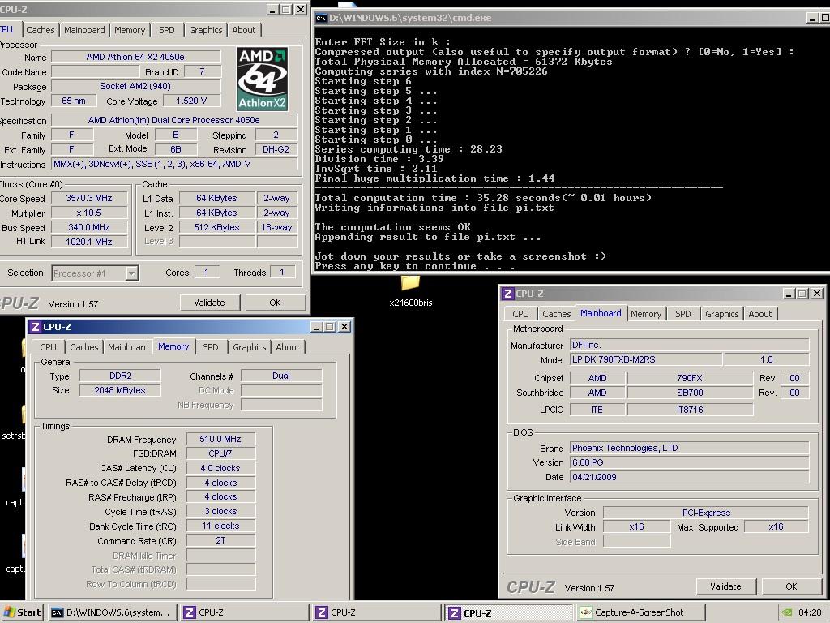
Task: Click the manufacturer DFI Inc. field
Action: 689,345
